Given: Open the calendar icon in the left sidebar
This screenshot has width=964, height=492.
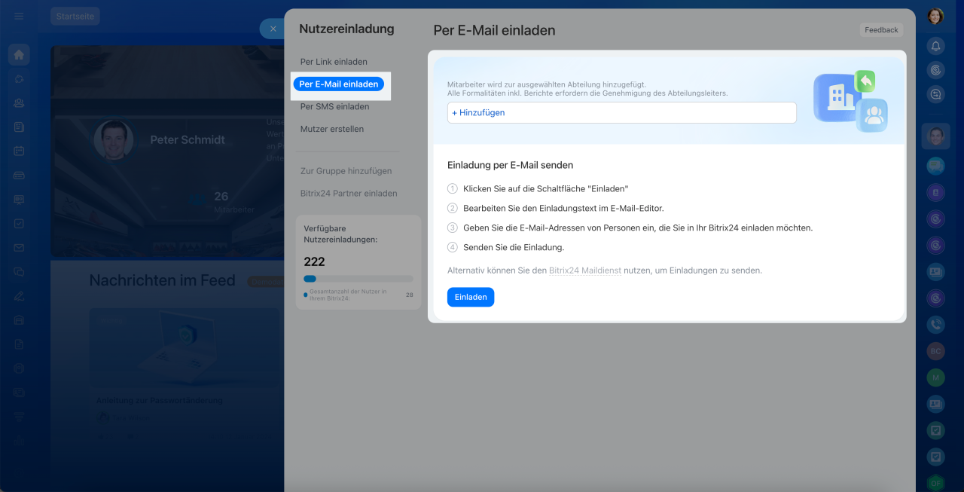Looking at the screenshot, I should [x=19, y=151].
